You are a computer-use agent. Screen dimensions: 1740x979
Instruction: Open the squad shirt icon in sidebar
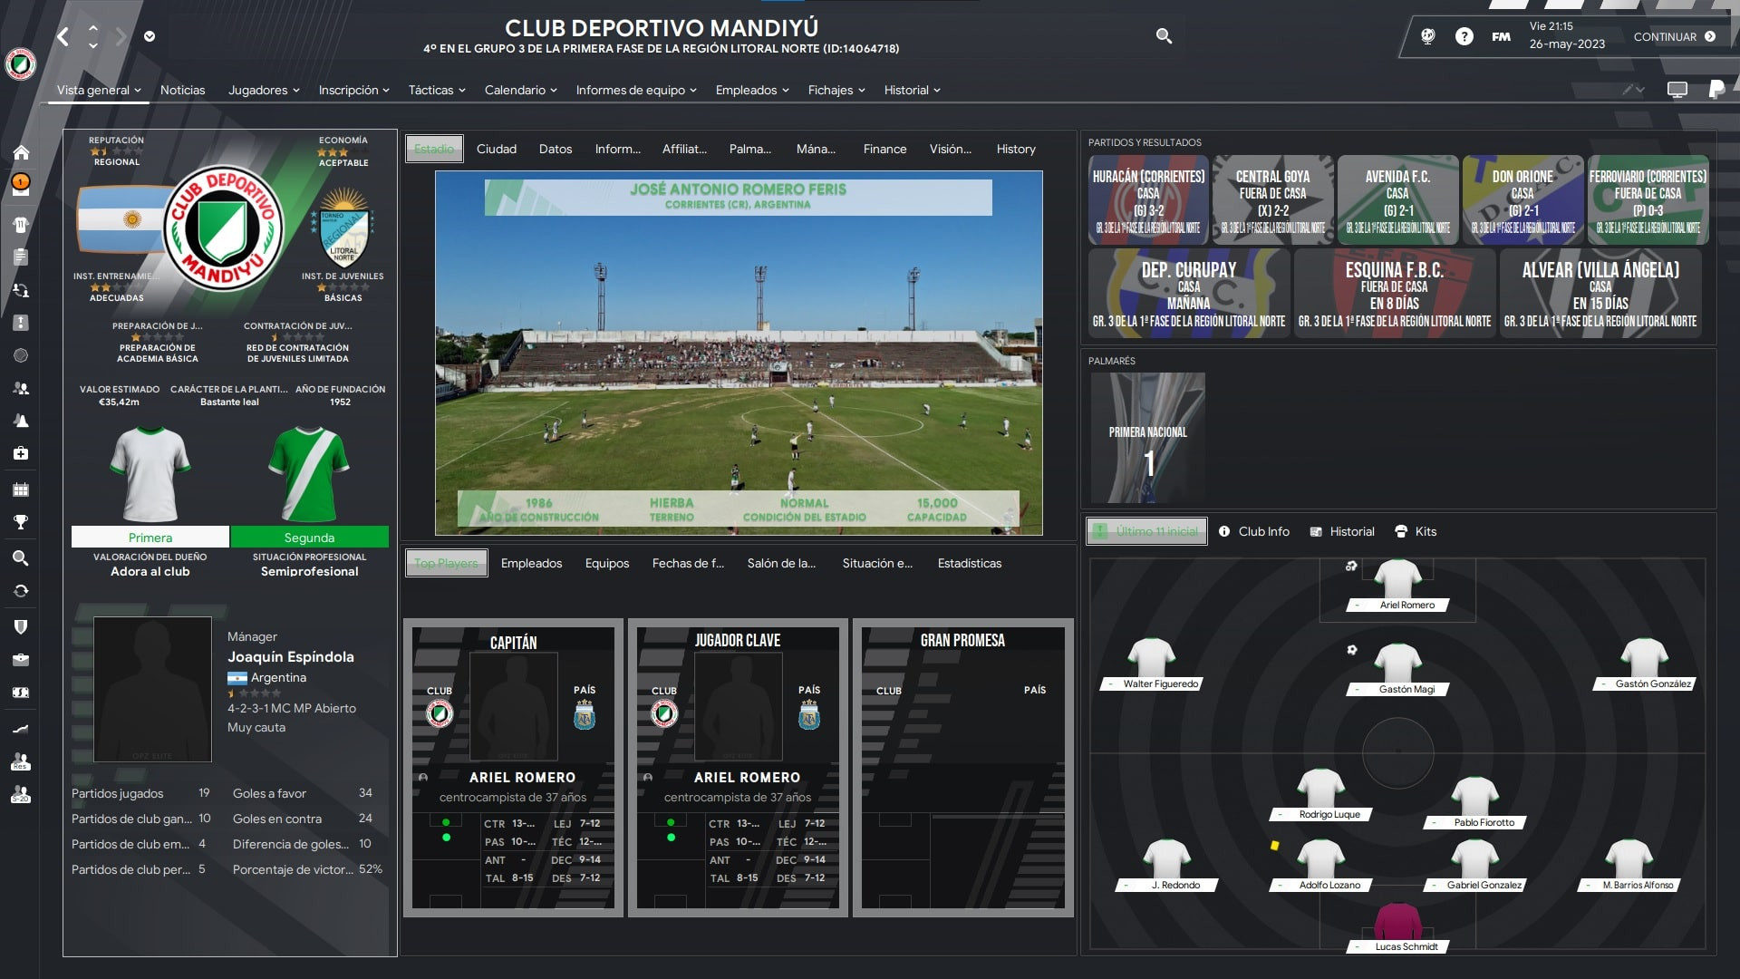[x=21, y=225]
